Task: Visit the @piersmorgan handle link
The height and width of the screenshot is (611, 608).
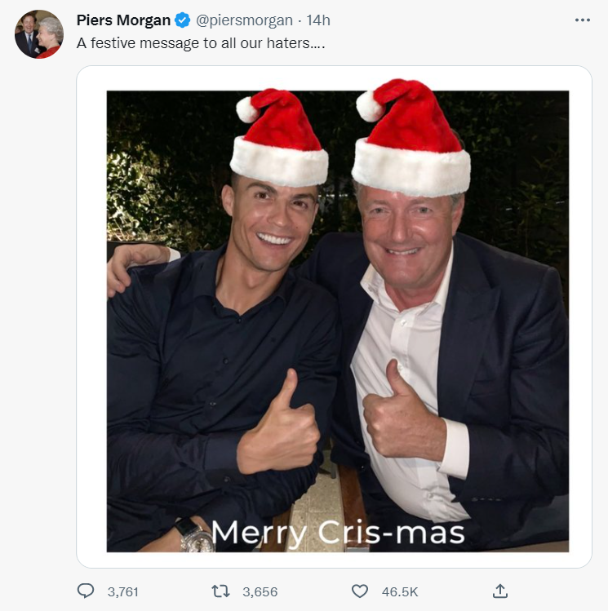Action: (244, 20)
